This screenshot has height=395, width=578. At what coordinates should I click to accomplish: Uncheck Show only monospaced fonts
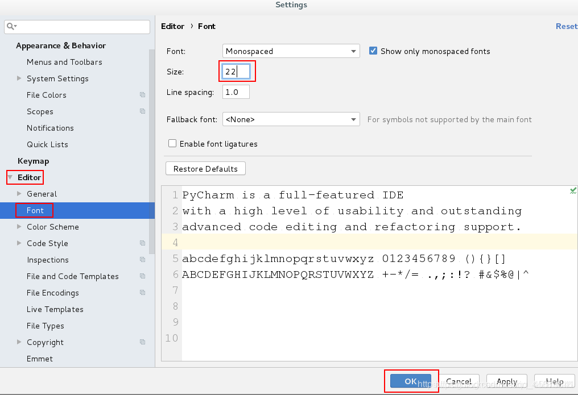point(373,51)
